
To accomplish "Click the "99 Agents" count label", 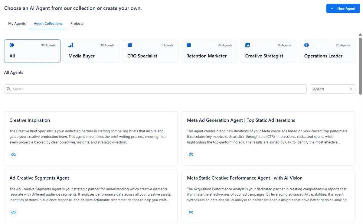I will [x=48, y=45].
